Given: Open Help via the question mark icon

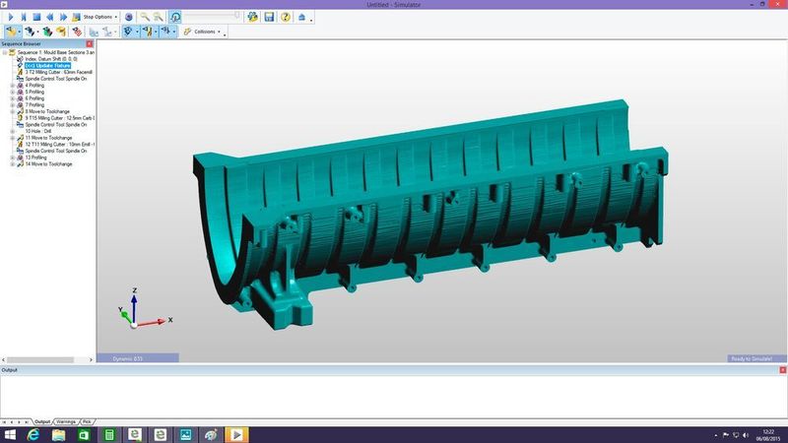Looking at the screenshot, I should tap(285, 17).
